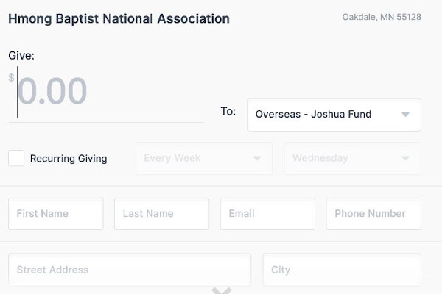Click the arrow icon on Every Week
Image resolution: width=442 pixels, height=294 pixels.
(257, 158)
